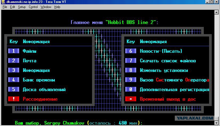Click the key 6 badge for Новости
220x126 pixels.
point(131,51)
